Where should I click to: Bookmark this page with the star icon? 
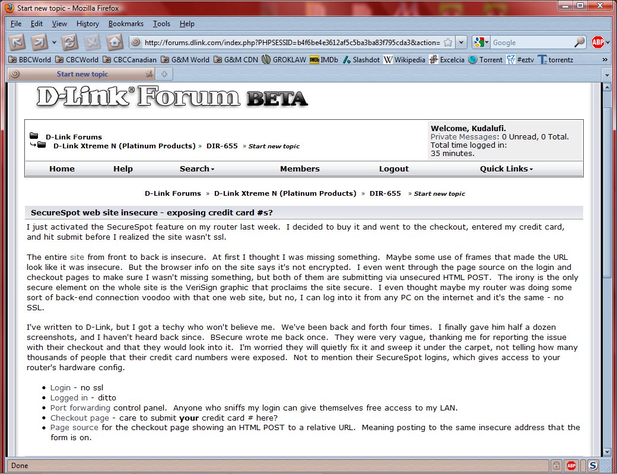448,43
